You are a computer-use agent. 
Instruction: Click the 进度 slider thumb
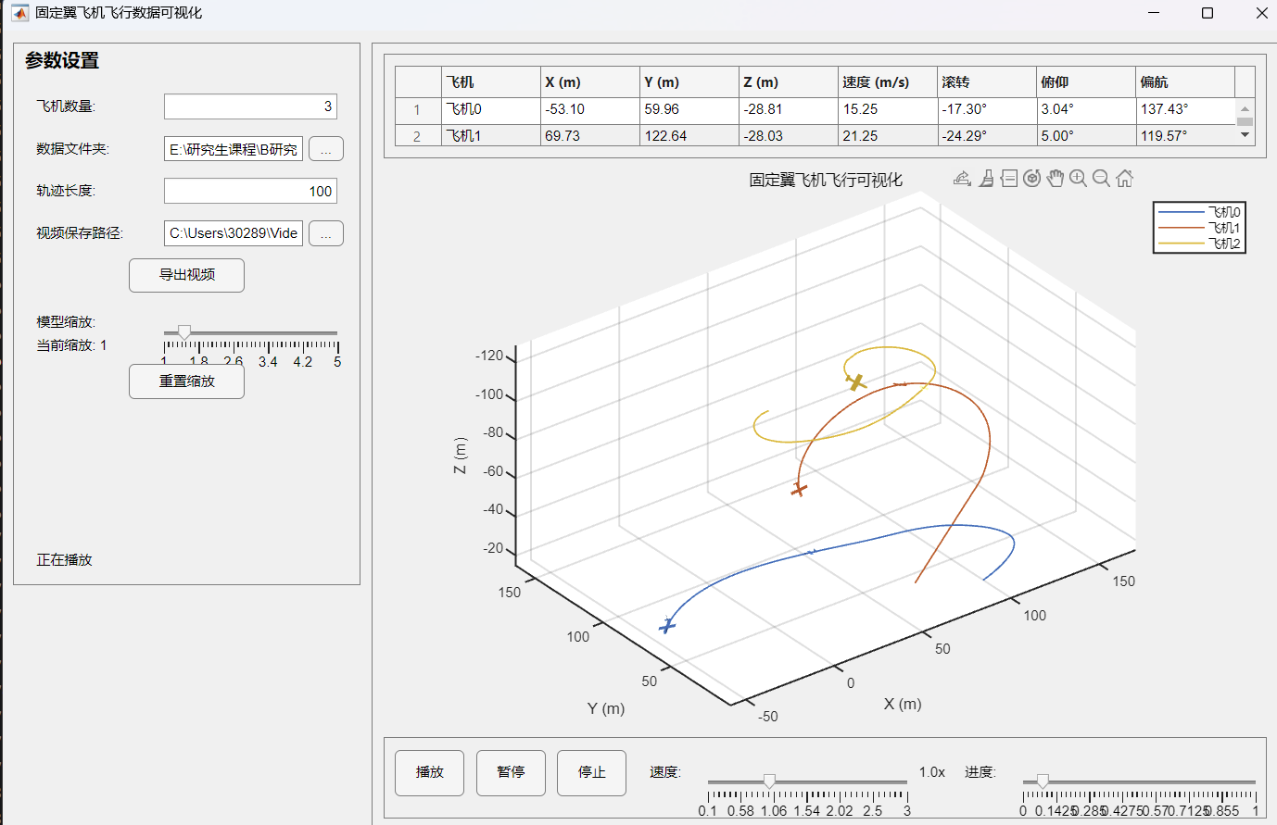(1043, 781)
